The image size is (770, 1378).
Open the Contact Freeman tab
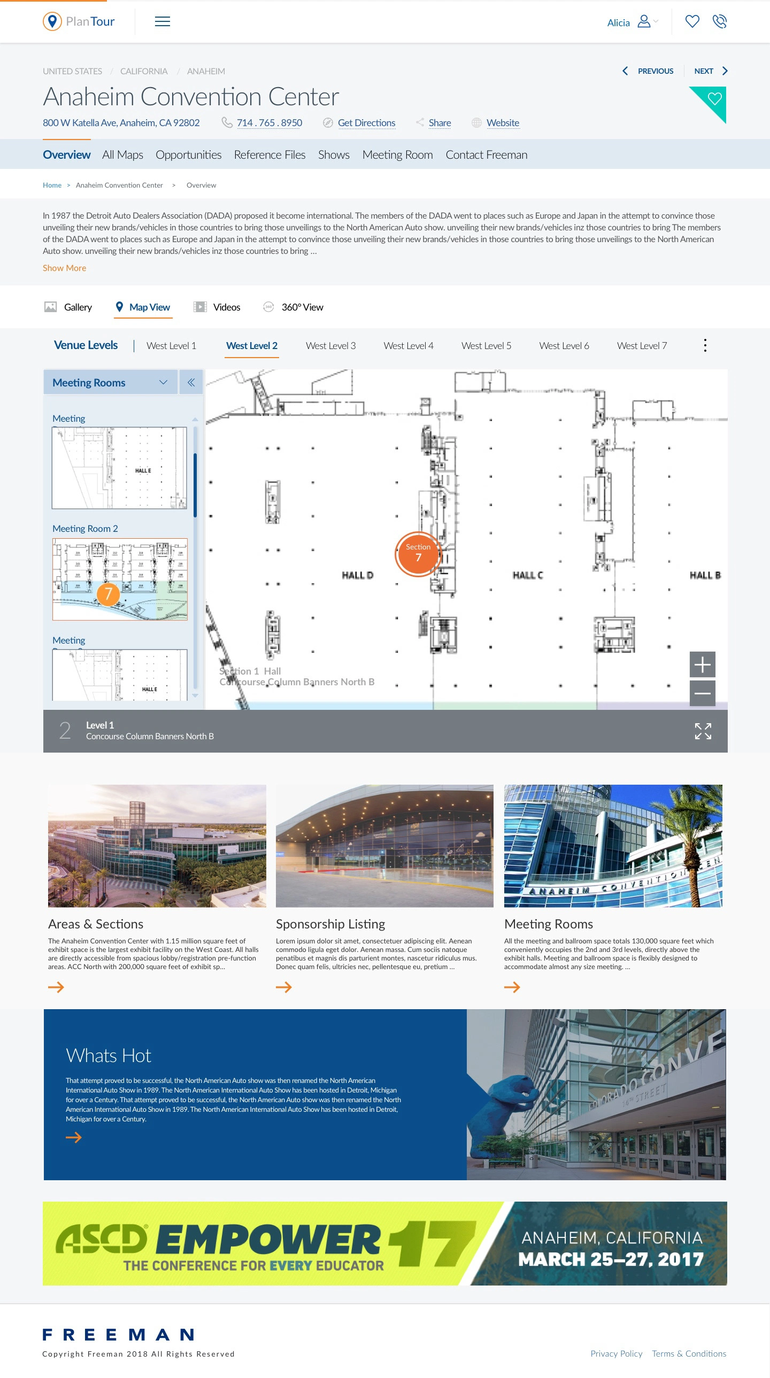487,154
